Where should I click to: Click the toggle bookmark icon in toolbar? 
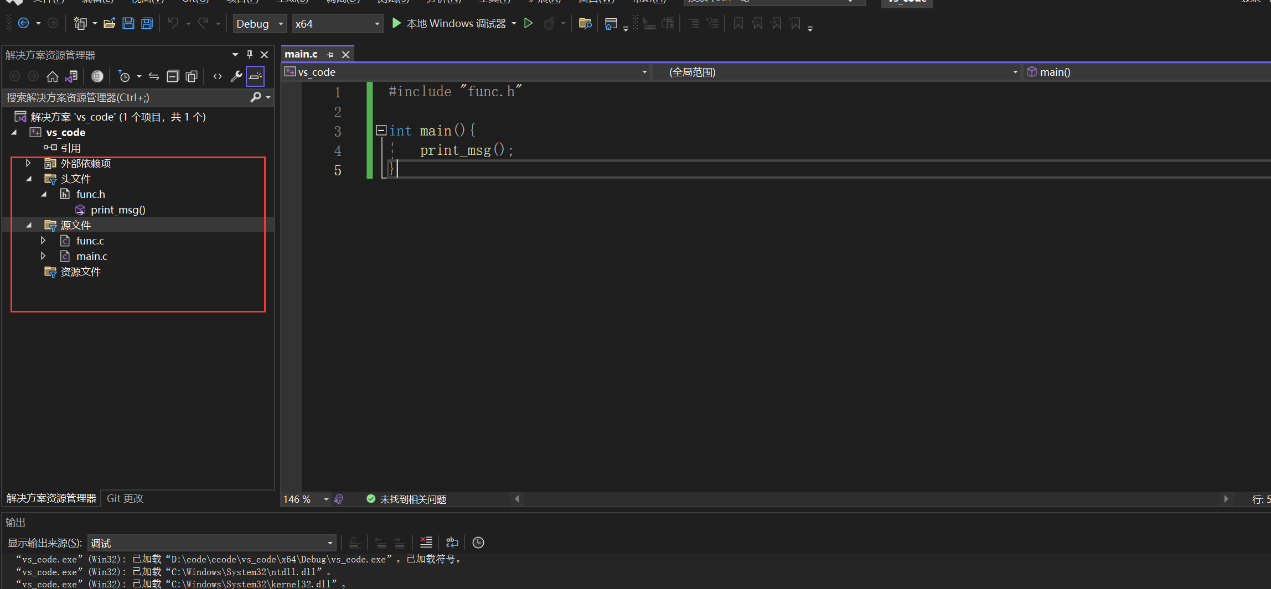(x=738, y=23)
